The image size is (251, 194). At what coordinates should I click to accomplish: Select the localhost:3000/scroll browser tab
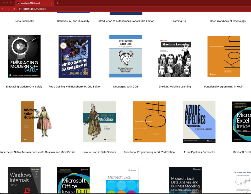35,3
